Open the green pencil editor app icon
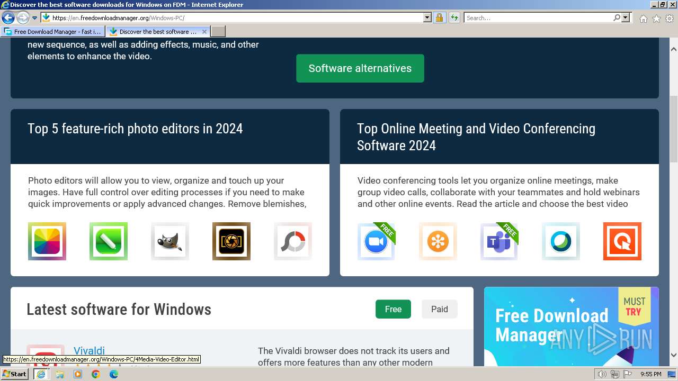Image resolution: width=678 pixels, height=381 pixels. click(109, 241)
